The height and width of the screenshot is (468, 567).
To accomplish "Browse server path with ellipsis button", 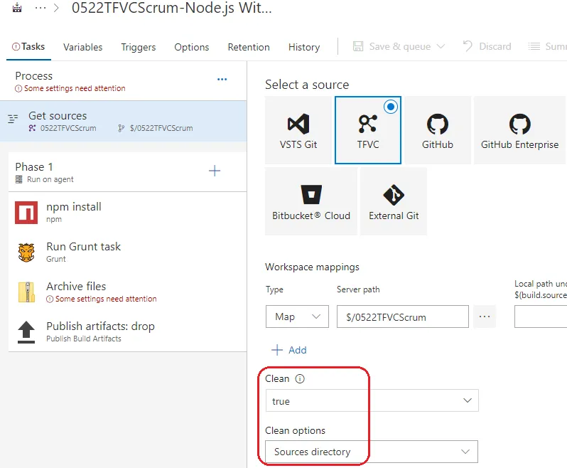I will click(485, 317).
